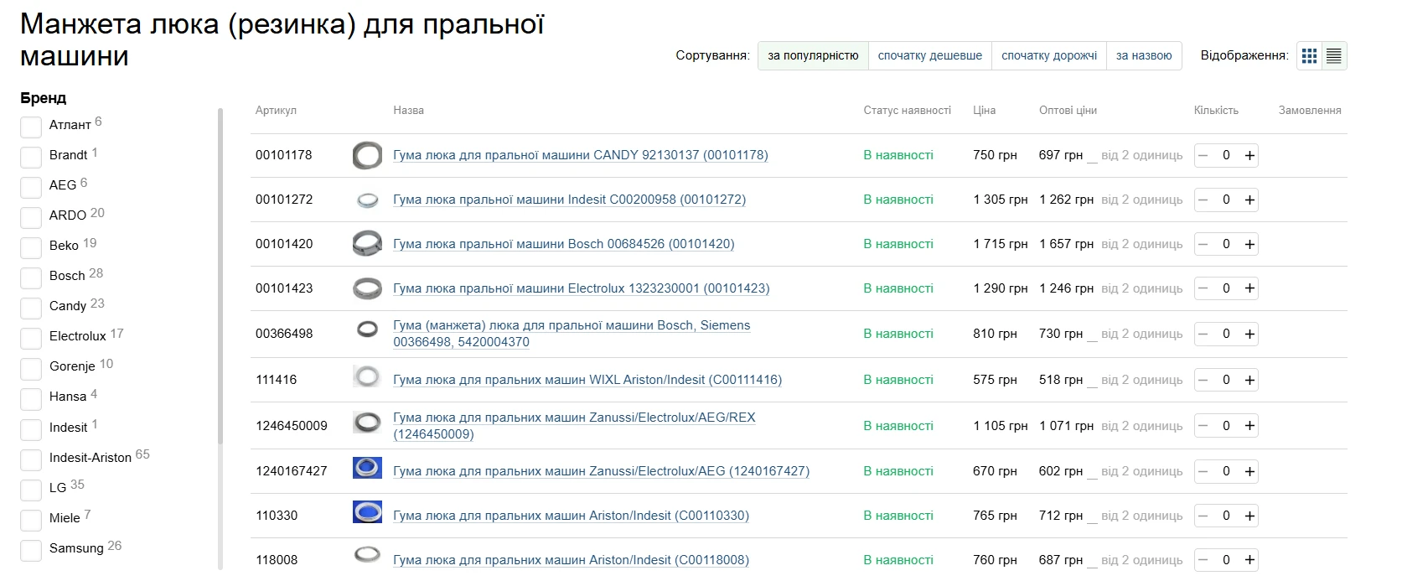This screenshot has height=581, width=1402.
Task: Sort most expensive first (спочатку дорожчі)
Action: coord(1049,55)
